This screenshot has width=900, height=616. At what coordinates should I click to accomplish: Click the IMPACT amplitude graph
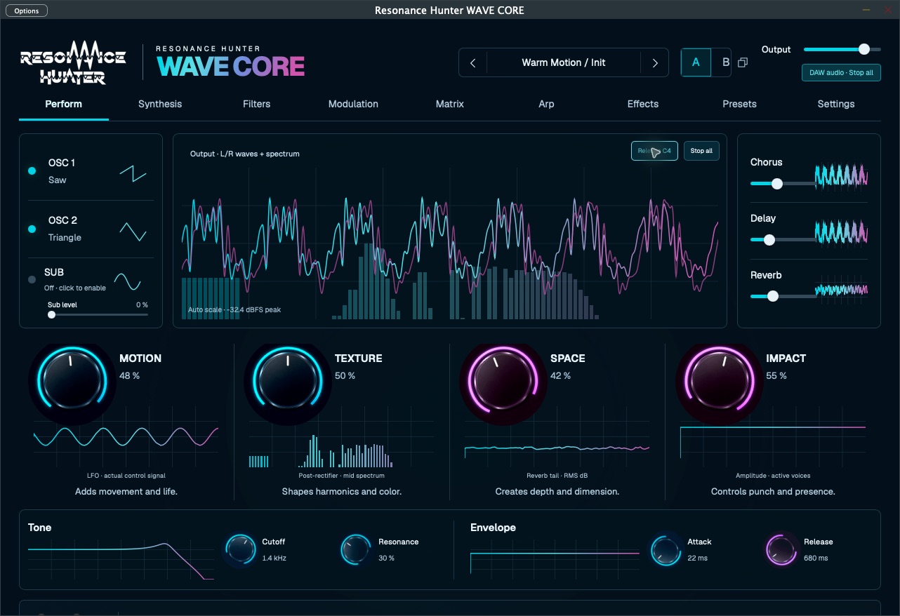point(772,436)
